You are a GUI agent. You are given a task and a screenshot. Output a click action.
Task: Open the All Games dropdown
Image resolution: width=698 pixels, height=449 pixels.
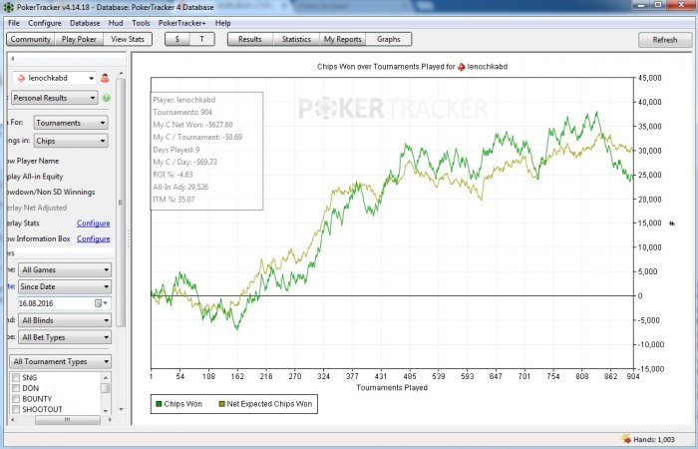[x=65, y=269]
